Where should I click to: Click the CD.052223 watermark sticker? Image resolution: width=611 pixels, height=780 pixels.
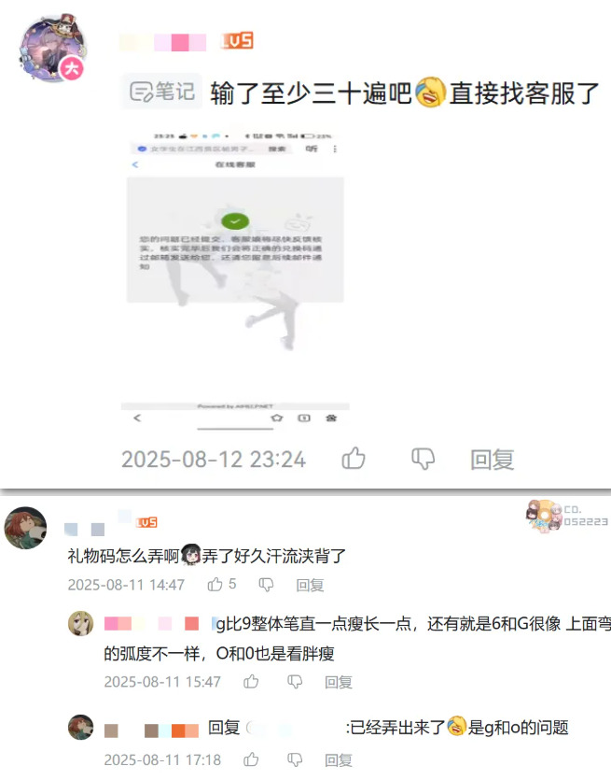click(x=567, y=516)
